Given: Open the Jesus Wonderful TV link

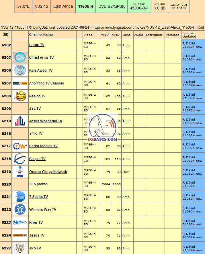Looking at the screenshot, I should click(46, 121).
